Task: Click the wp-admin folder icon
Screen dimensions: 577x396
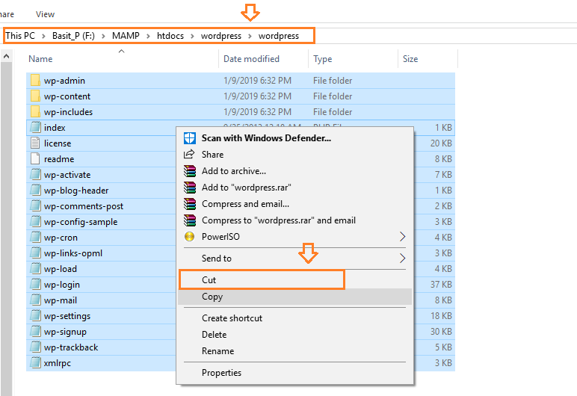Action: coord(35,80)
